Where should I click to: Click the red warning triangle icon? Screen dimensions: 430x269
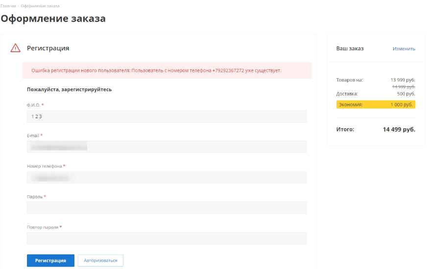15,48
